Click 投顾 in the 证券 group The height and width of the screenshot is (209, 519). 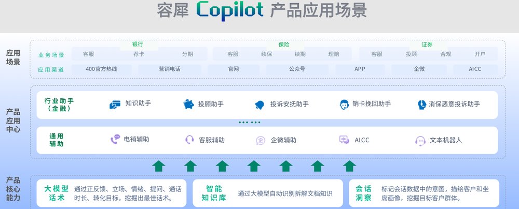[412, 54]
